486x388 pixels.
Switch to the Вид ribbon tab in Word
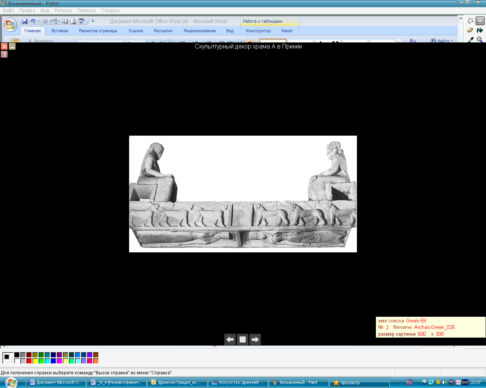coord(230,31)
